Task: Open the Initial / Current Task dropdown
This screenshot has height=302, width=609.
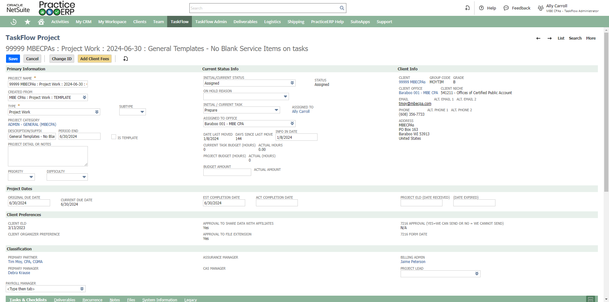Action: [x=276, y=110]
